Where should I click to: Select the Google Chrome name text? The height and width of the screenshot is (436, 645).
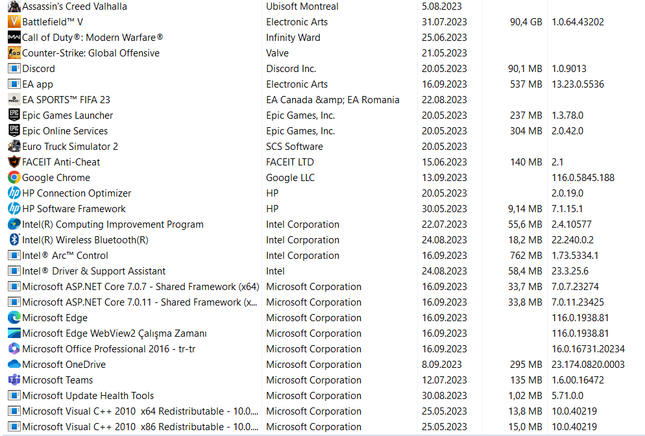56,178
